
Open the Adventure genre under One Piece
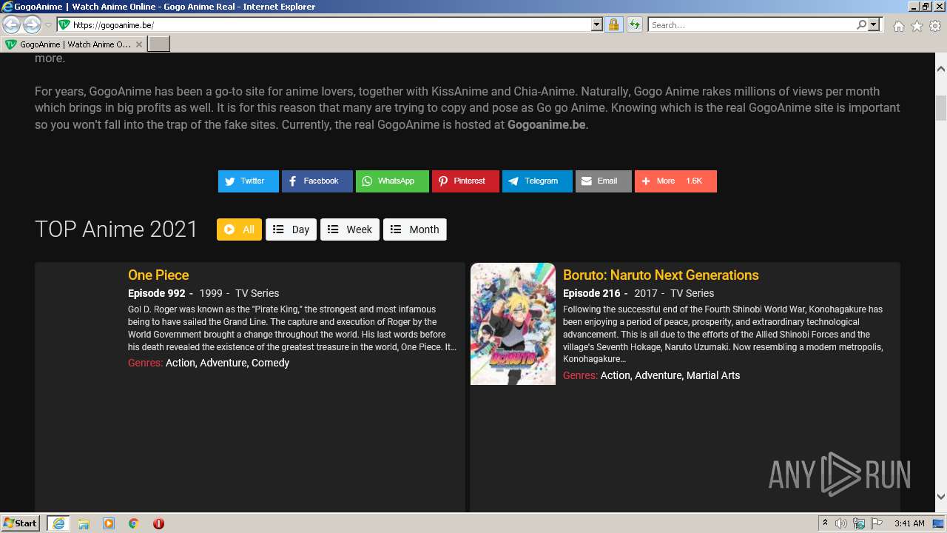223,363
